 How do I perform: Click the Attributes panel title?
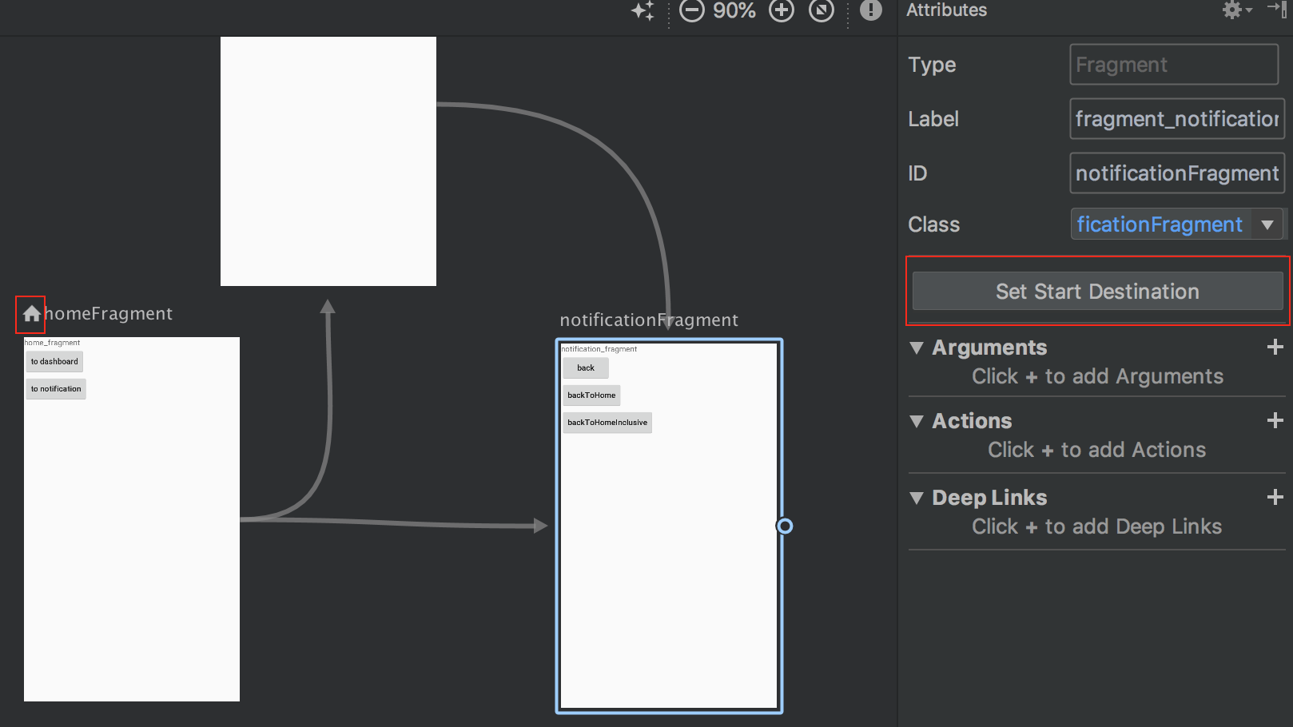(946, 10)
